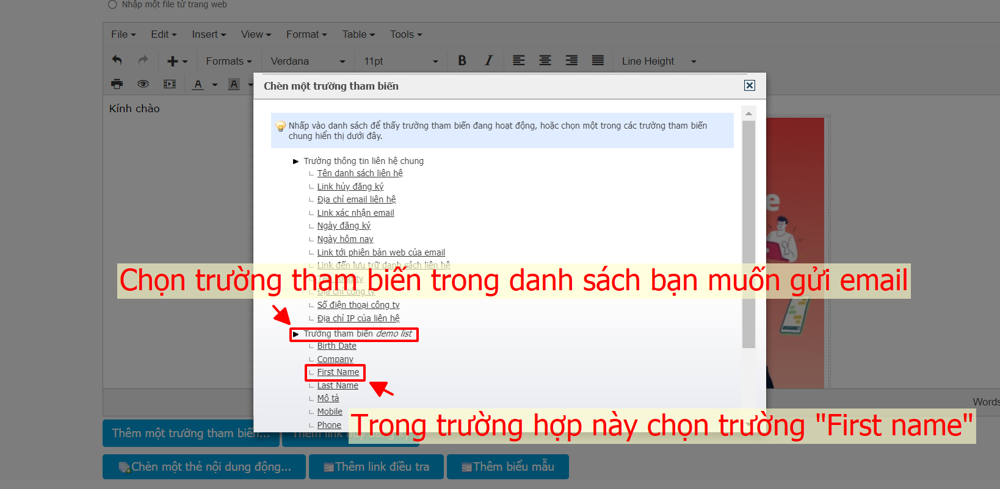This screenshot has width=1000, height=489.
Task: Open the View menu
Action: (x=256, y=34)
